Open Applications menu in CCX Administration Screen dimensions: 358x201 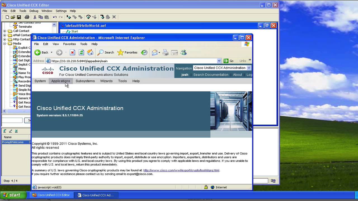pos(61,81)
